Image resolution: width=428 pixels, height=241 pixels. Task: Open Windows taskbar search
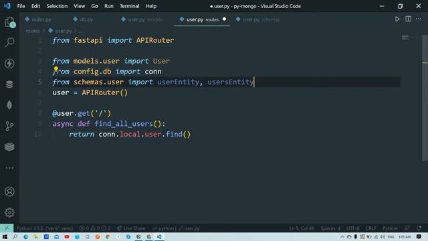click(x=15, y=236)
